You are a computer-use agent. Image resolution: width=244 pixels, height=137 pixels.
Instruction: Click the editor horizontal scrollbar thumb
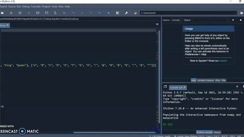[114, 132]
